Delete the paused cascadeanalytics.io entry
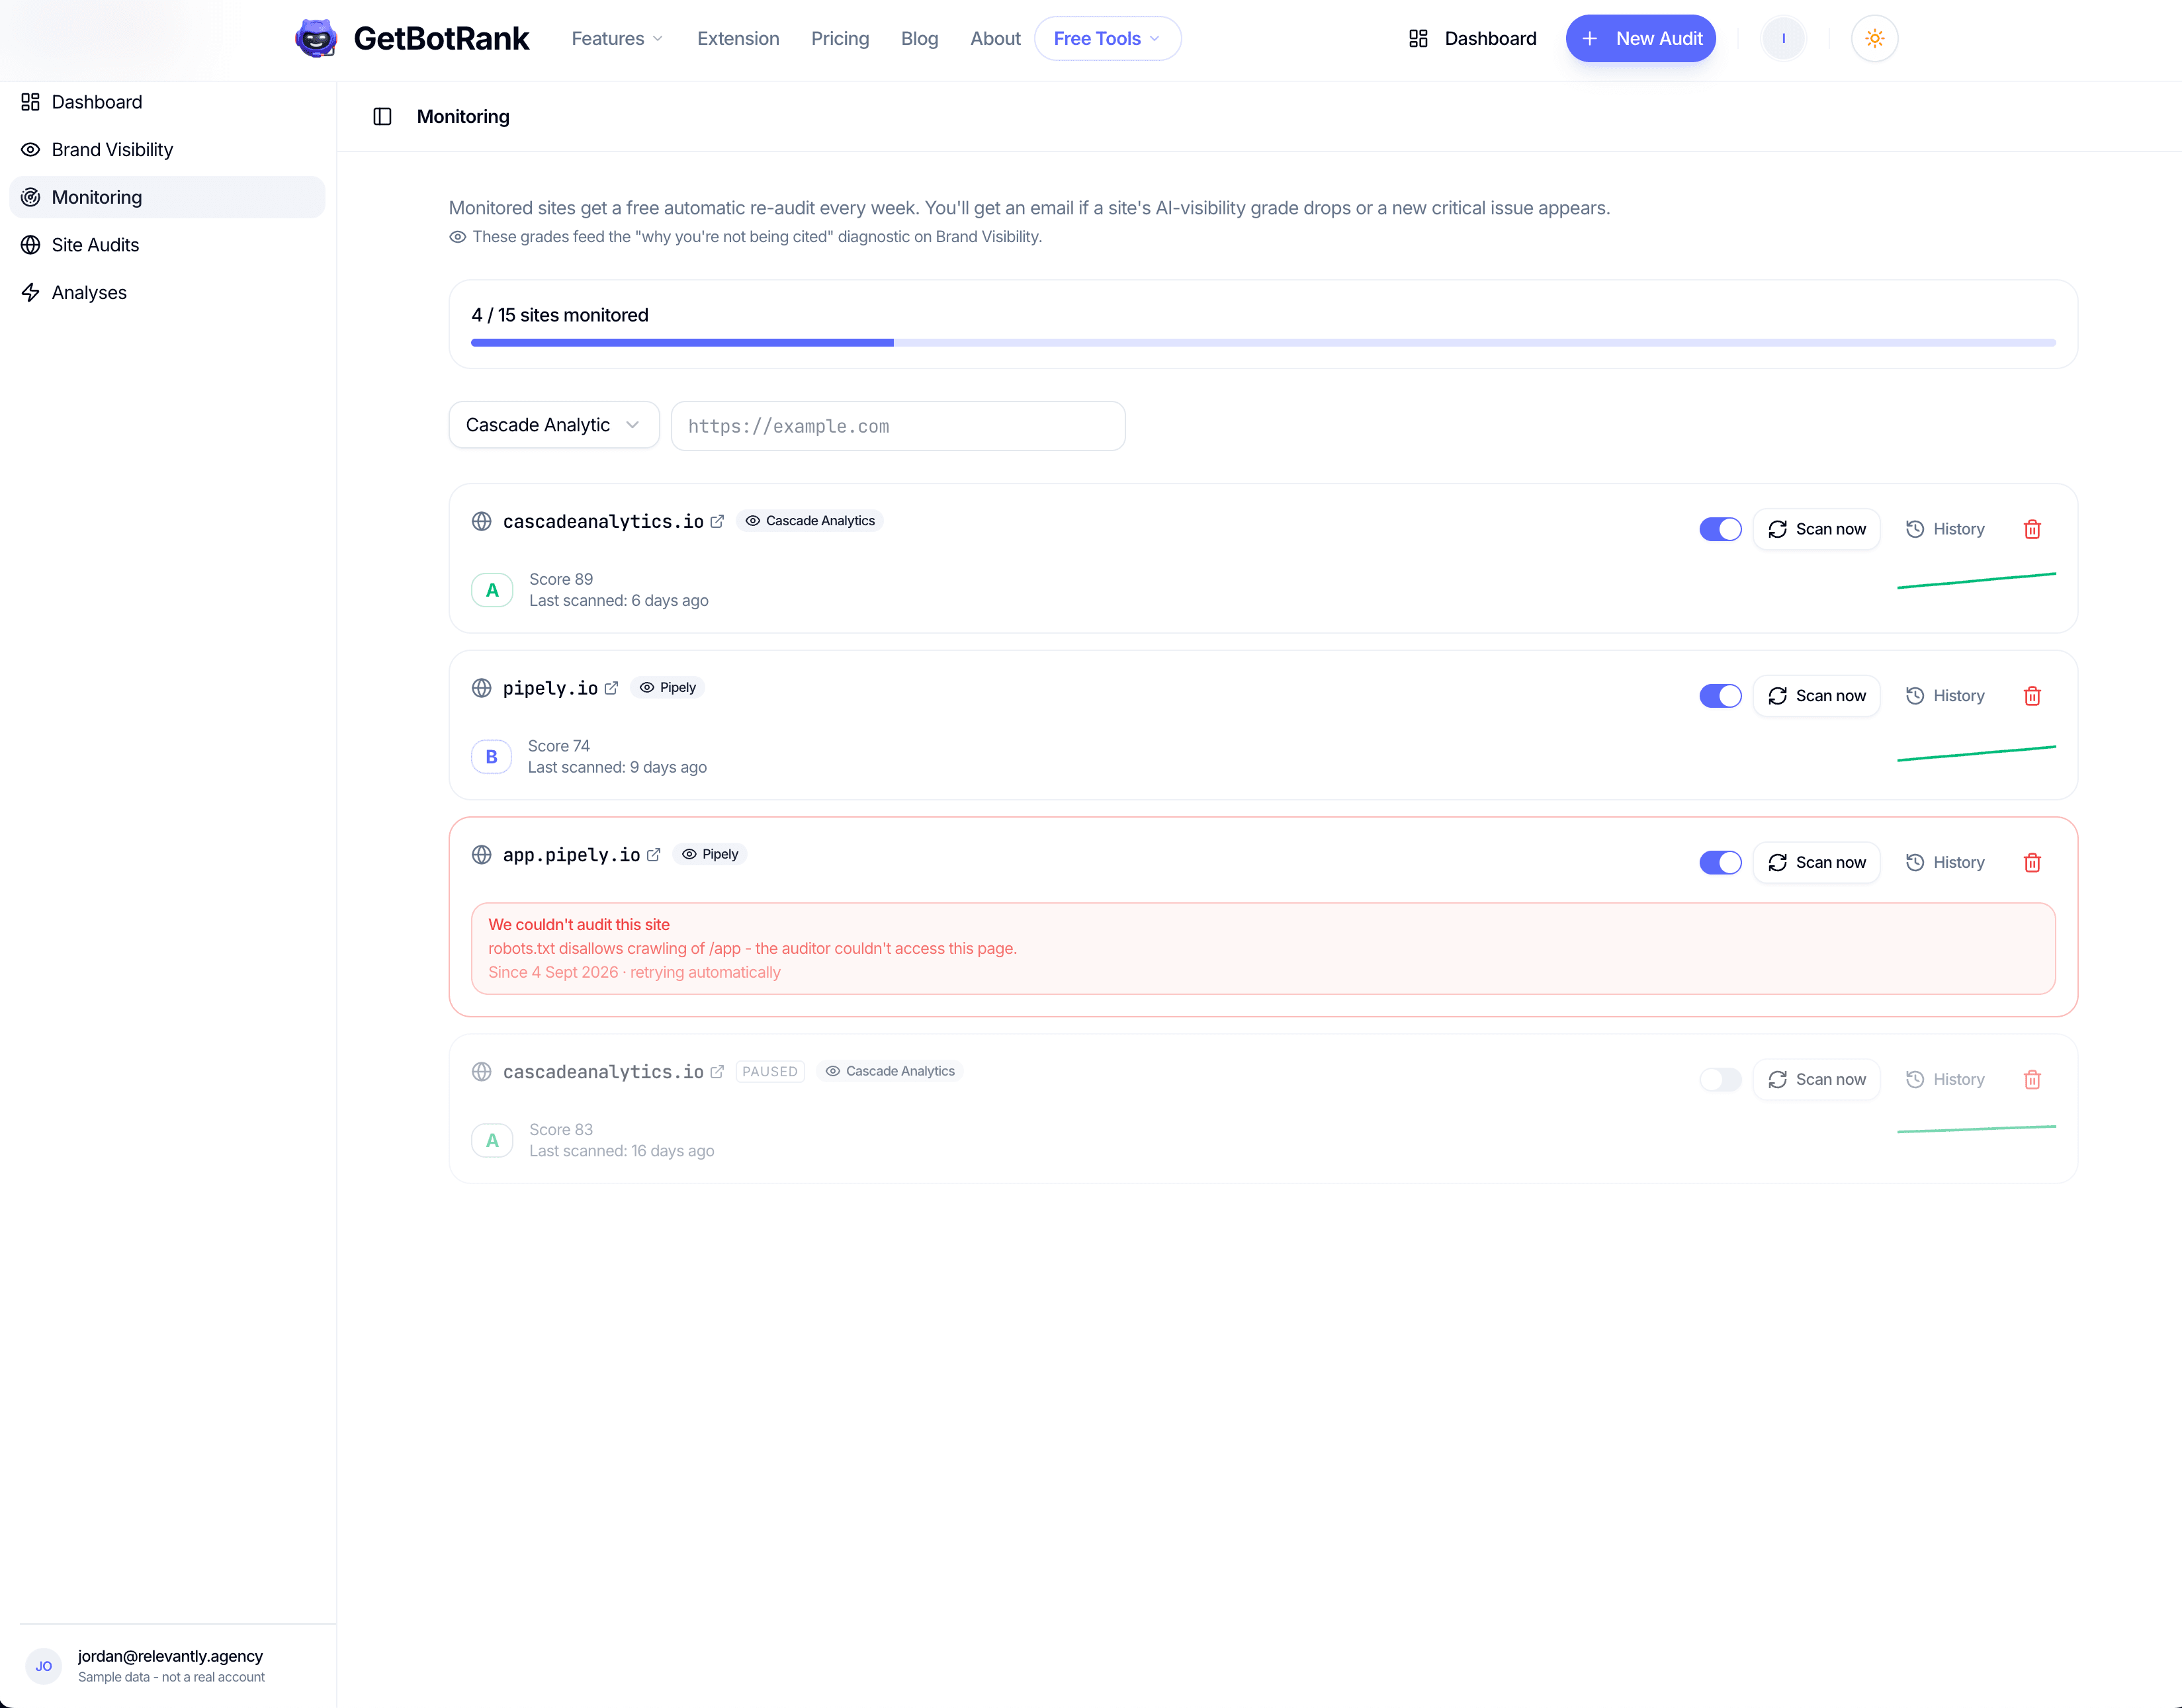 point(2032,1079)
